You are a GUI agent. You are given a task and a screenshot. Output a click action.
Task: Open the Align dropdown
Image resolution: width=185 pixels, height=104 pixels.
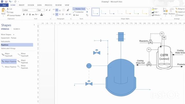[165, 12]
